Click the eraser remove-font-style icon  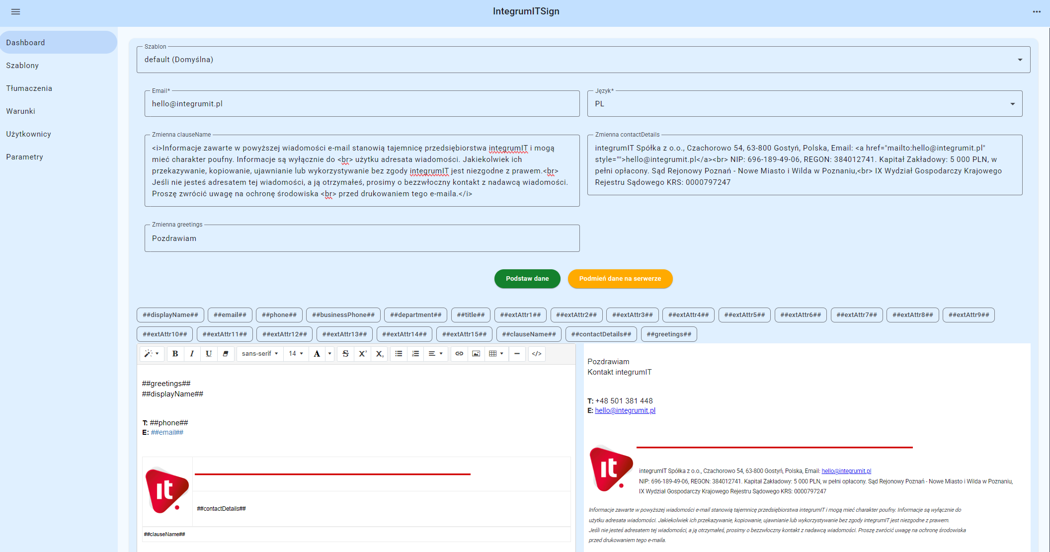[x=226, y=354]
